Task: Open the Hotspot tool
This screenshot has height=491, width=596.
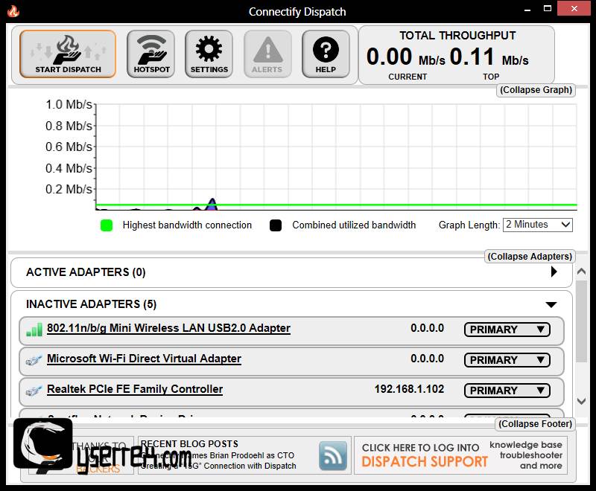Action: 151,54
